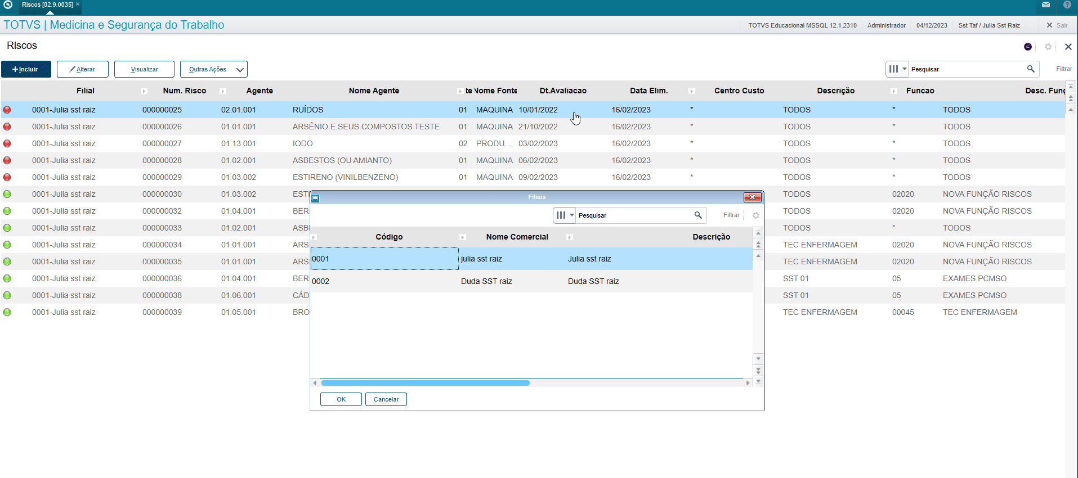1078x478 pixels.
Task: Click the green status dot for risk 000000038
Action: 7,295
